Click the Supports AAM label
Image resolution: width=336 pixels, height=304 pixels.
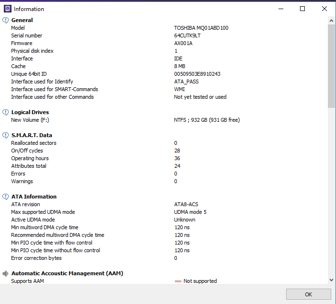27,281
